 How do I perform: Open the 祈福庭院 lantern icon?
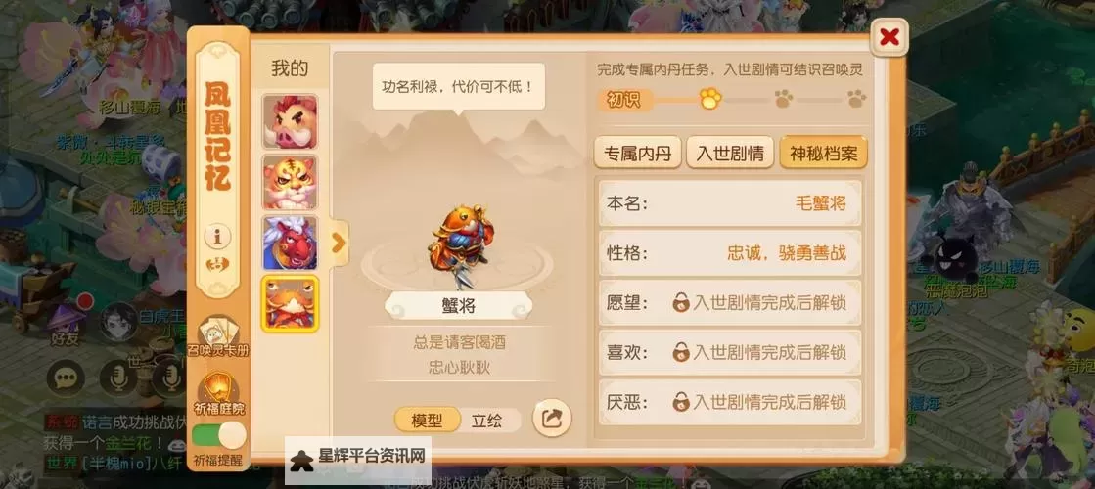[x=218, y=394]
